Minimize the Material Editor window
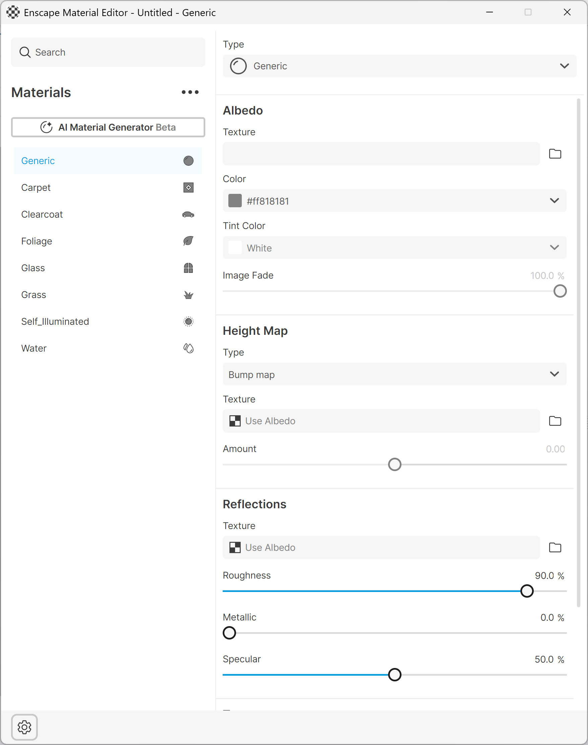The height and width of the screenshot is (745, 588). 489,12
